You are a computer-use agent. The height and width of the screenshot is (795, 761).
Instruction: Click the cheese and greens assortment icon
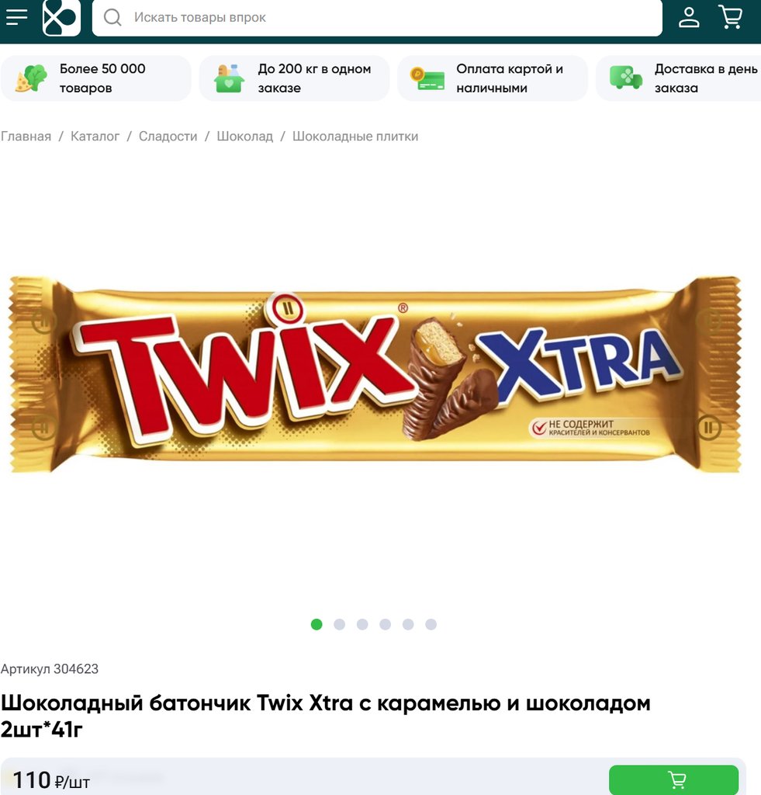click(x=31, y=78)
